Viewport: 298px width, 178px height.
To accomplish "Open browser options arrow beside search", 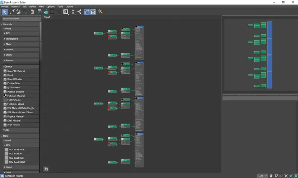I will (x=1, y=19).
